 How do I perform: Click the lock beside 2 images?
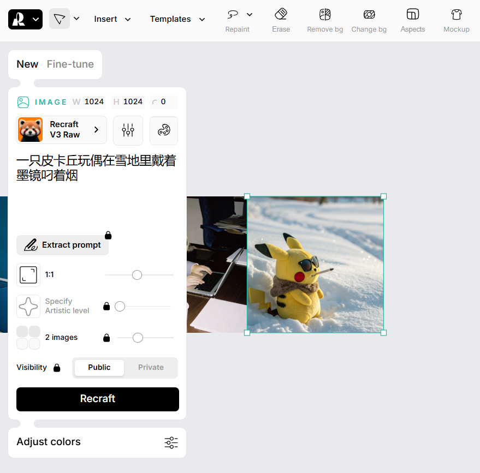106,338
